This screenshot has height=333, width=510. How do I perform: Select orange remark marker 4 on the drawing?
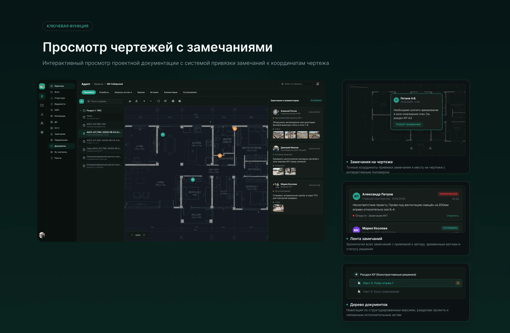(235, 129)
